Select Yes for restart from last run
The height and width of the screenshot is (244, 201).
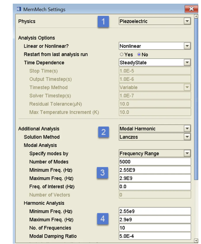[x=122, y=55]
